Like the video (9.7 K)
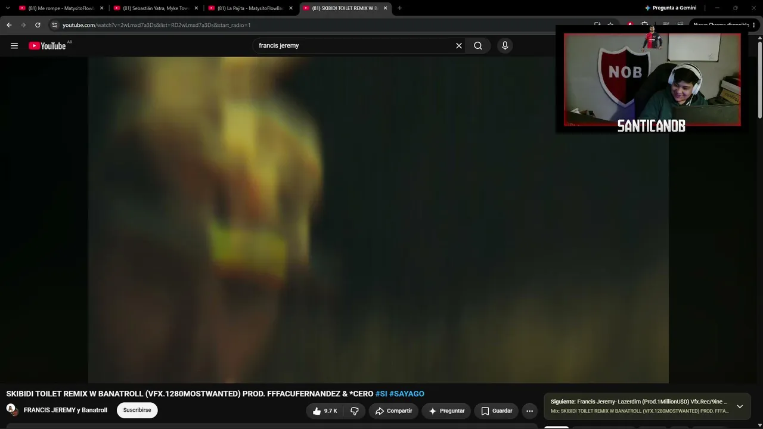 click(x=325, y=411)
